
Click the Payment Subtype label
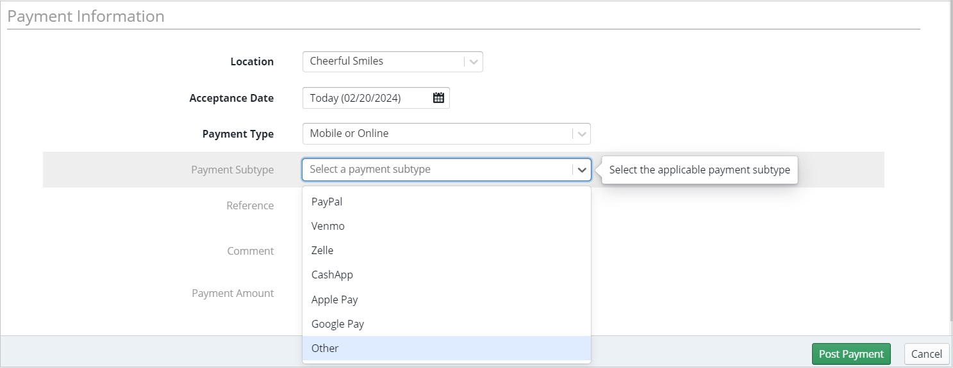(x=232, y=170)
